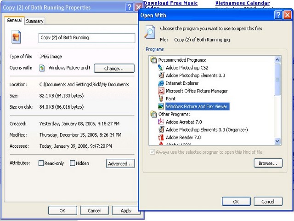Screen dimensions: 294x221
Task: Click the Adobe Acrobat 7.0 icon
Action: 161,122
